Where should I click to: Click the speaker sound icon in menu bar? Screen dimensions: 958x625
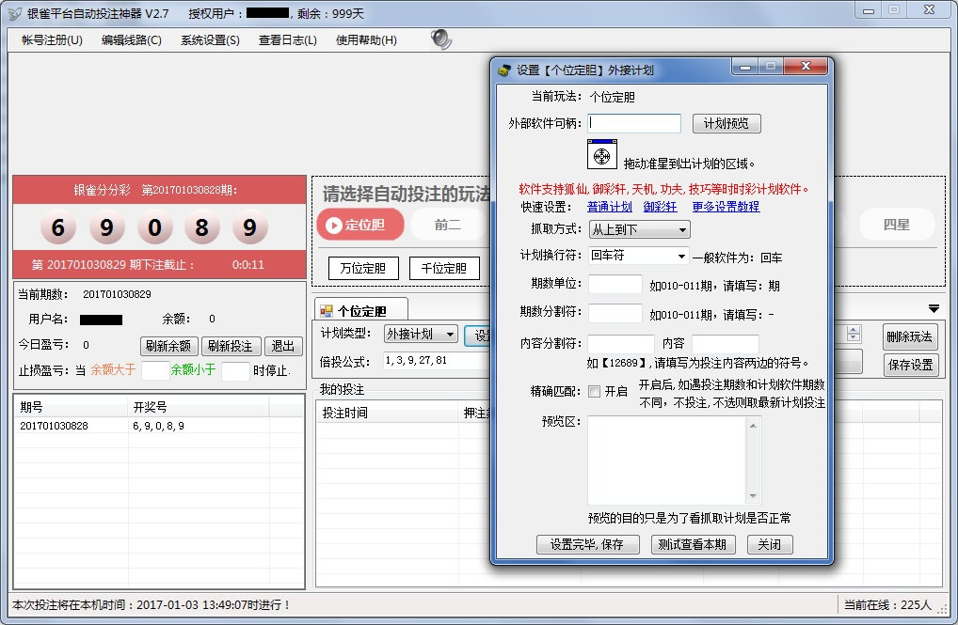[x=440, y=39]
